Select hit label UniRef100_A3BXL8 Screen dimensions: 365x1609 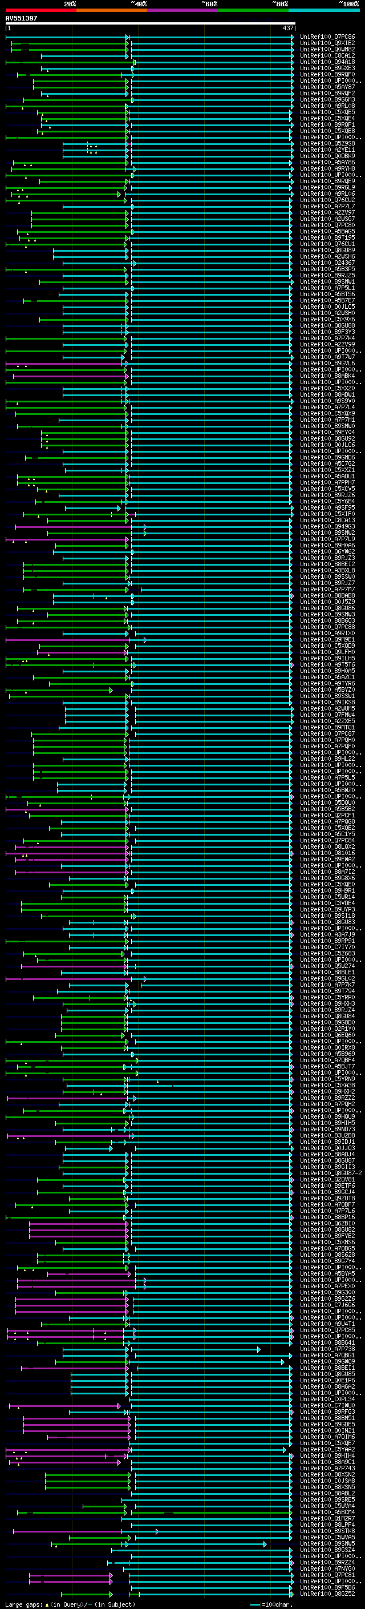pos(327,570)
